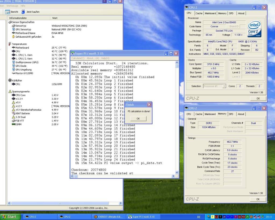Click the Winbond W83627DHG sensor value
The height and width of the screenshot is (220, 275).
tap(69, 26)
